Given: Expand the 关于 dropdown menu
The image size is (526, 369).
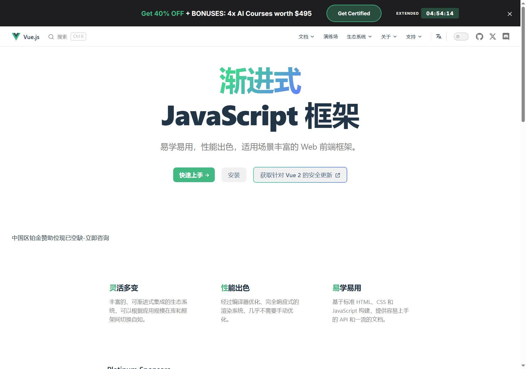Looking at the screenshot, I should pos(389,37).
